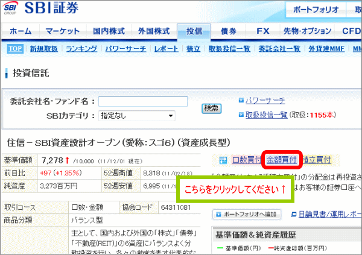Open the 外貨建MMF submenu link
Image resolution: width=362 pixels, height=255 pixels.
(326, 49)
